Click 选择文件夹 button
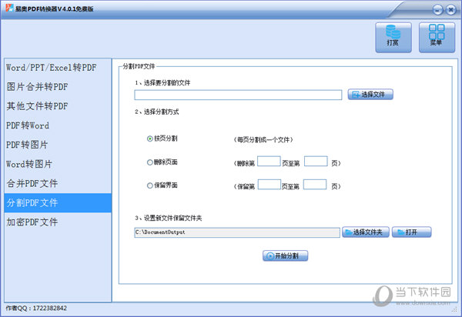 [366, 232]
